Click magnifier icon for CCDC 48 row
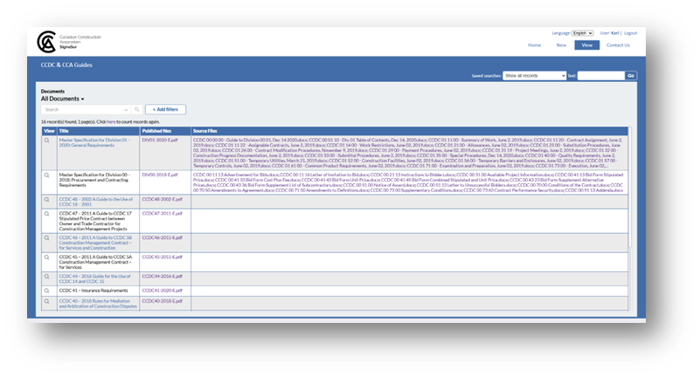The height and width of the screenshot is (377, 700). click(49, 200)
